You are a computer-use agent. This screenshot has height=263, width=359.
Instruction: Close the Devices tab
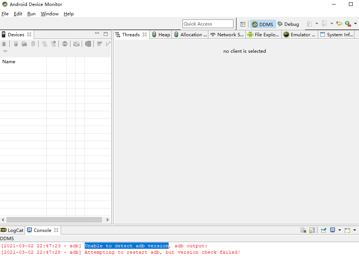click(x=29, y=34)
